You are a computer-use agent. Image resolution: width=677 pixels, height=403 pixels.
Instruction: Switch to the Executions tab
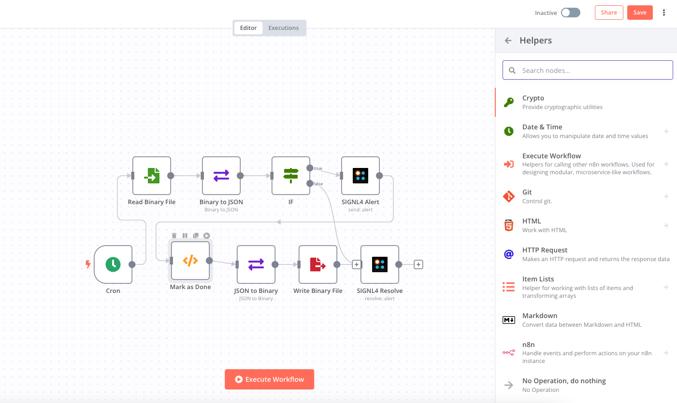pyautogui.click(x=284, y=28)
